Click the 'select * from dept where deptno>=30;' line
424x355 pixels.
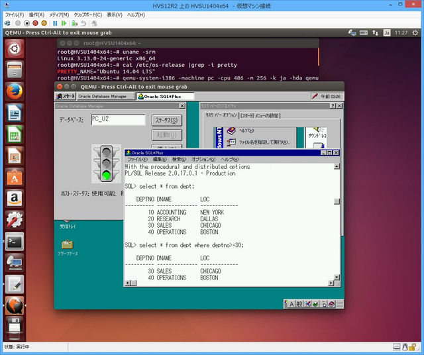click(184, 245)
